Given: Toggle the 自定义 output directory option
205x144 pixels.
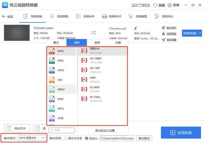Looking at the screenshot, I should coord(86,138).
